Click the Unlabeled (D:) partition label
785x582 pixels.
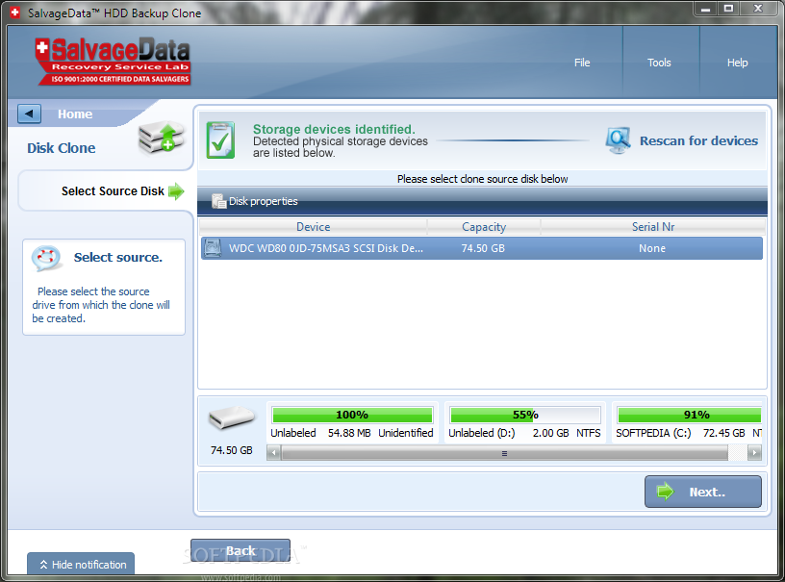(x=482, y=433)
